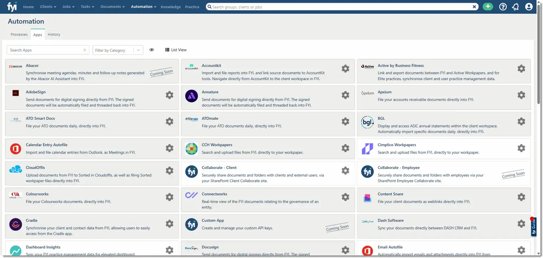The height and width of the screenshot is (258, 543).
Task: Open settings gear for Active by Business Fitness
Action: (521, 69)
